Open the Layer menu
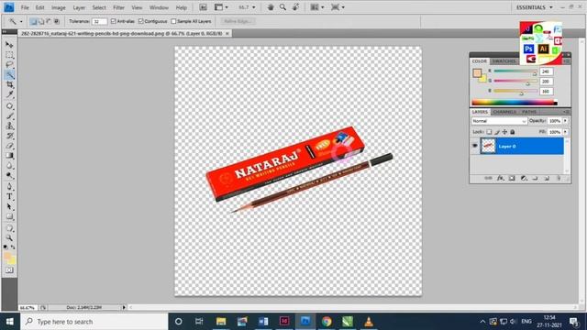 (x=79, y=7)
